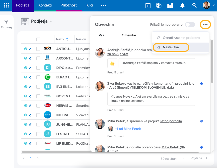The width and height of the screenshot is (217, 168).
Task: Click +1 od Miha Petek link
Action: 128,129
